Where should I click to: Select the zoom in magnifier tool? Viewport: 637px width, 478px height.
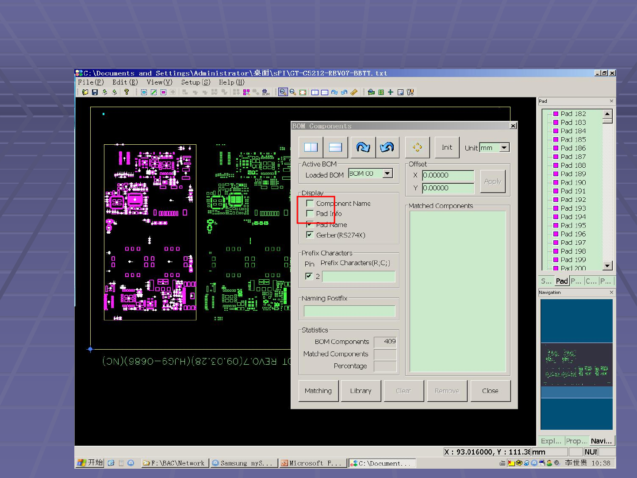283,92
